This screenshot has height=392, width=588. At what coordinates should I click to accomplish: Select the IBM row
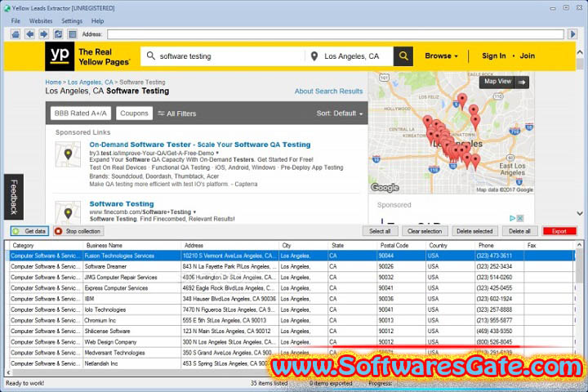point(292,299)
